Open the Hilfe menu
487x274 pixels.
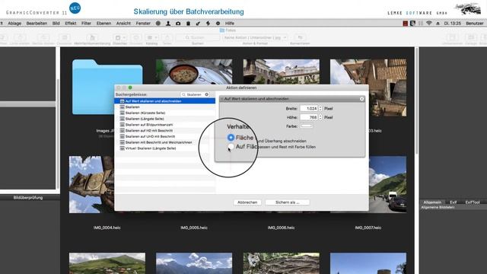point(230,24)
